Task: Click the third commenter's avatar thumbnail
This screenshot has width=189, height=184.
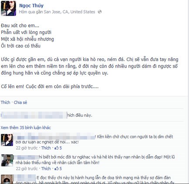Action: (7, 179)
